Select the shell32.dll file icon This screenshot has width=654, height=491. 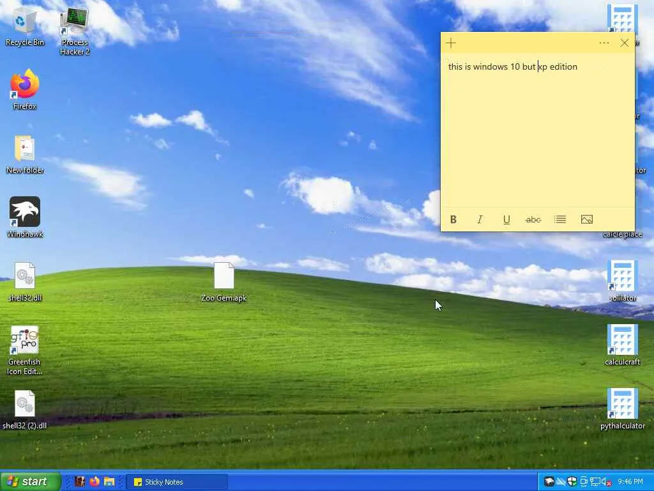25,282
